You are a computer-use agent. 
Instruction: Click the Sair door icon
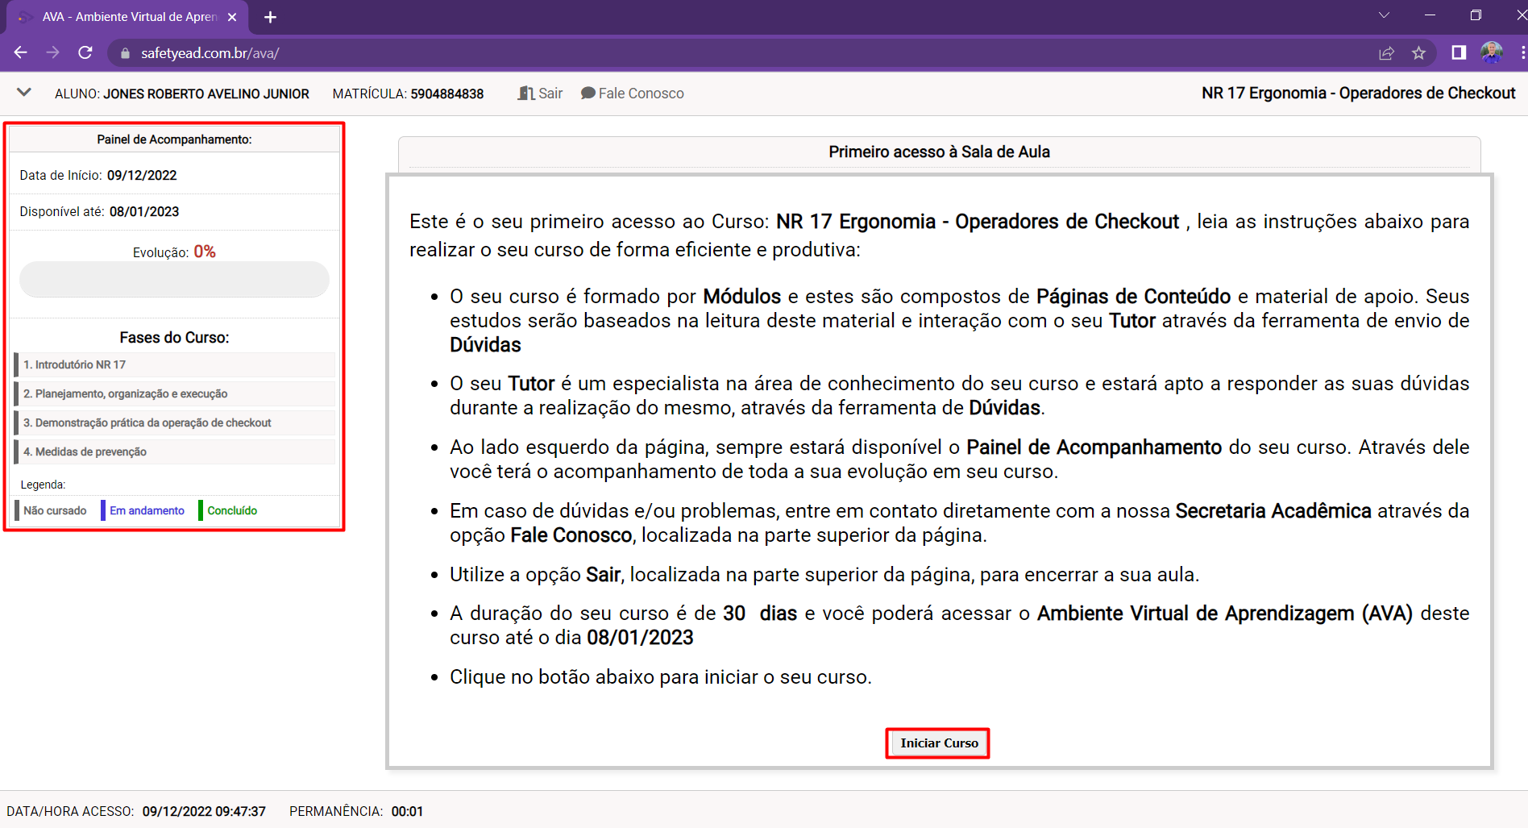coord(526,93)
